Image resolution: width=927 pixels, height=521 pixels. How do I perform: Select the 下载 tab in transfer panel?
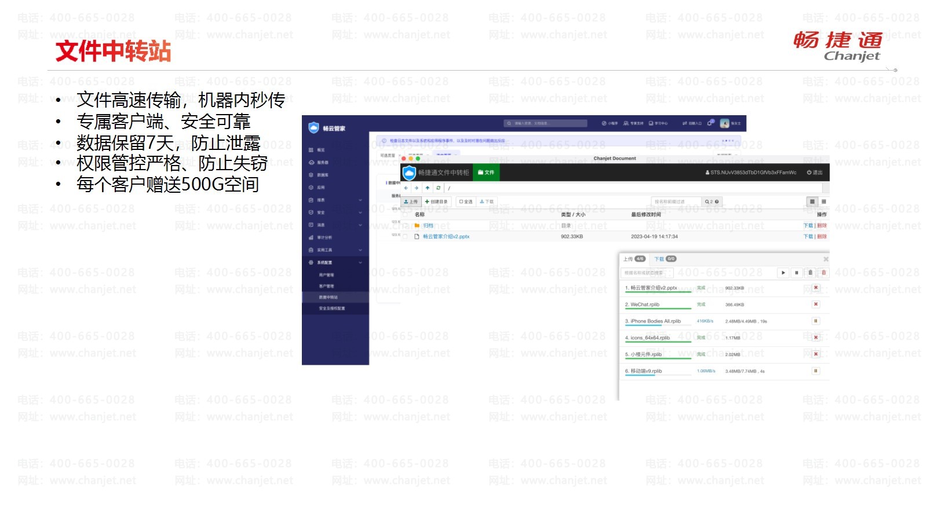coord(665,259)
